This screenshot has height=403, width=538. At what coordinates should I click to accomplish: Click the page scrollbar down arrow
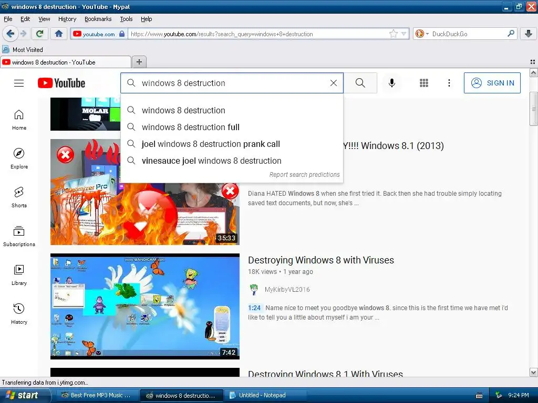click(534, 373)
